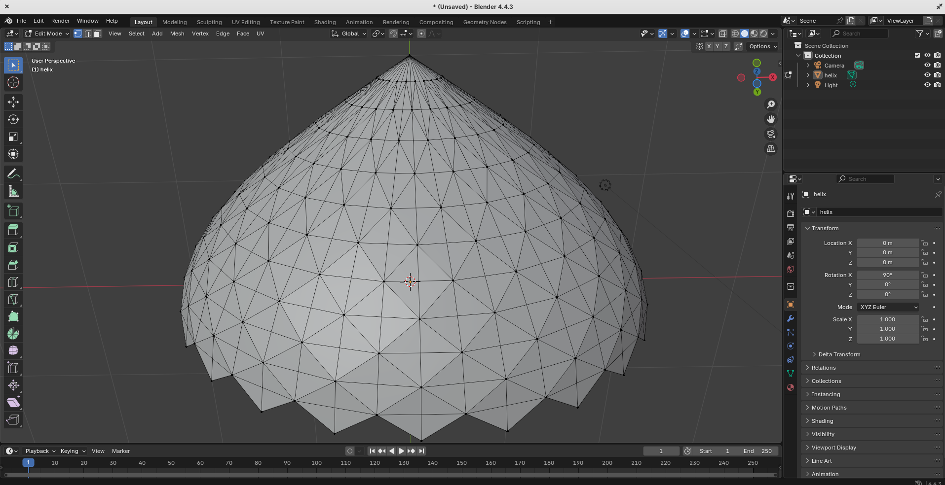Open the Material properties tab
945x485 pixels.
(x=791, y=387)
